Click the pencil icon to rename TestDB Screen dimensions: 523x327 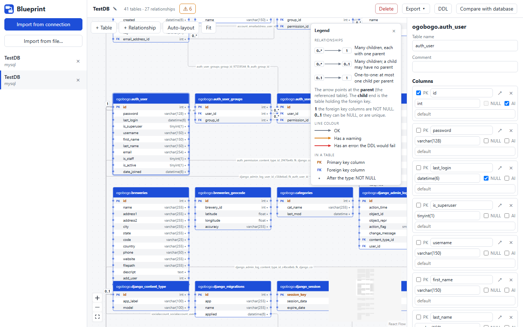click(x=115, y=9)
